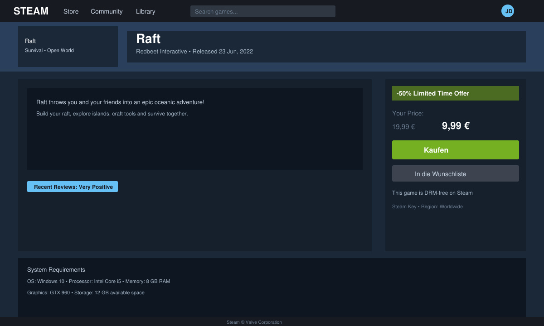The width and height of the screenshot is (544, 326).
Task: Click Redbeet Interactive developer text
Action: [161, 52]
